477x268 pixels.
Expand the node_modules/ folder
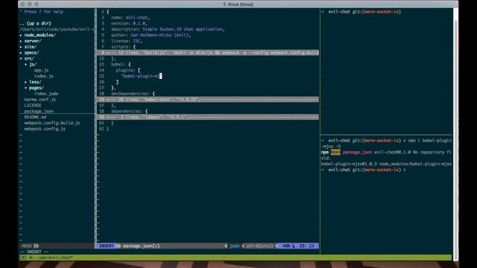click(40, 35)
